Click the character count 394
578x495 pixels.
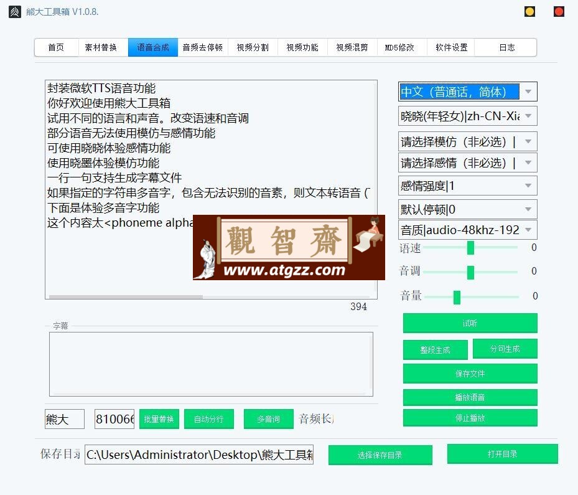click(358, 306)
